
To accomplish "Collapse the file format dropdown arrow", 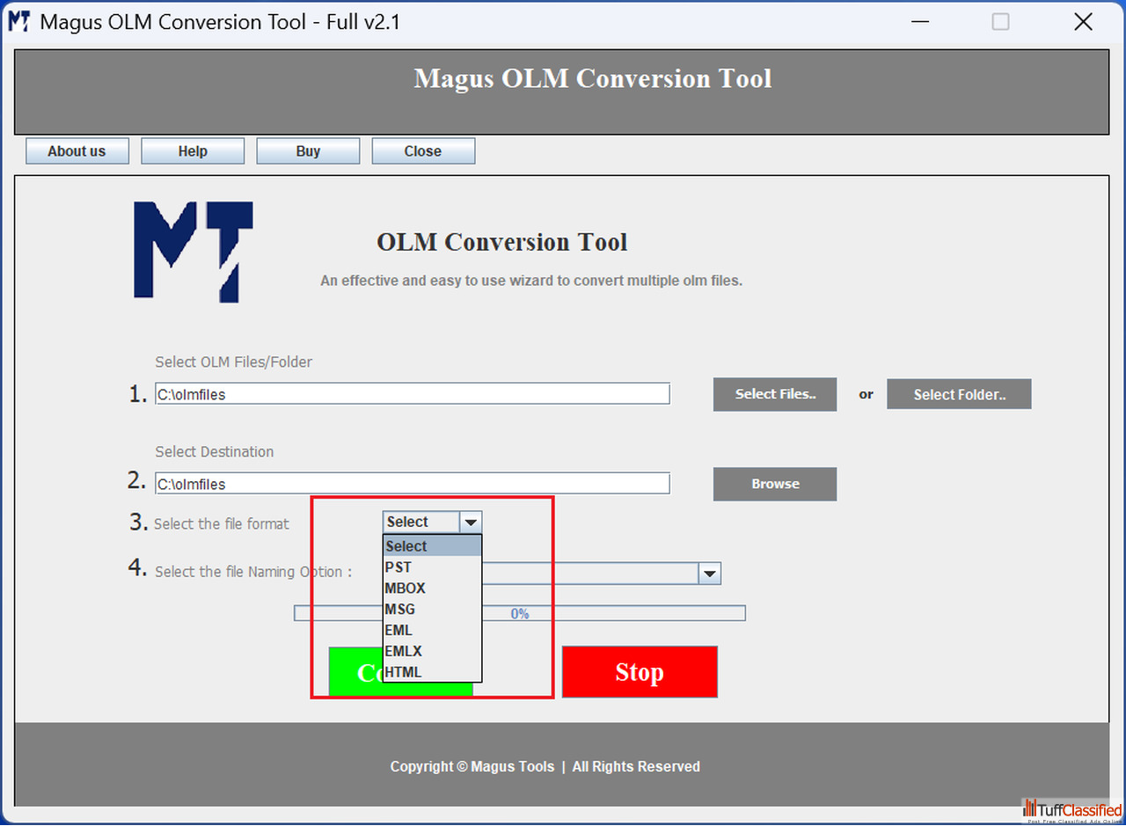I will (471, 523).
